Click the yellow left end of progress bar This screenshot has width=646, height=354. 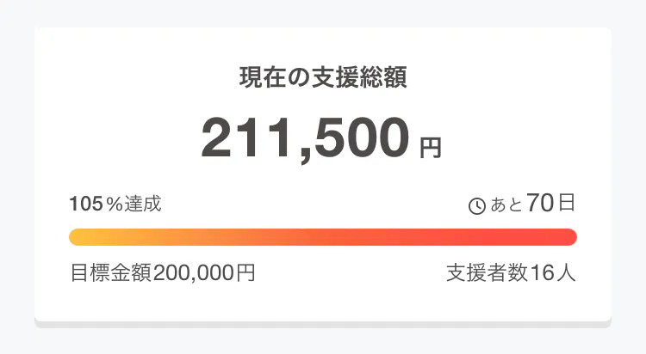[x=78, y=237]
